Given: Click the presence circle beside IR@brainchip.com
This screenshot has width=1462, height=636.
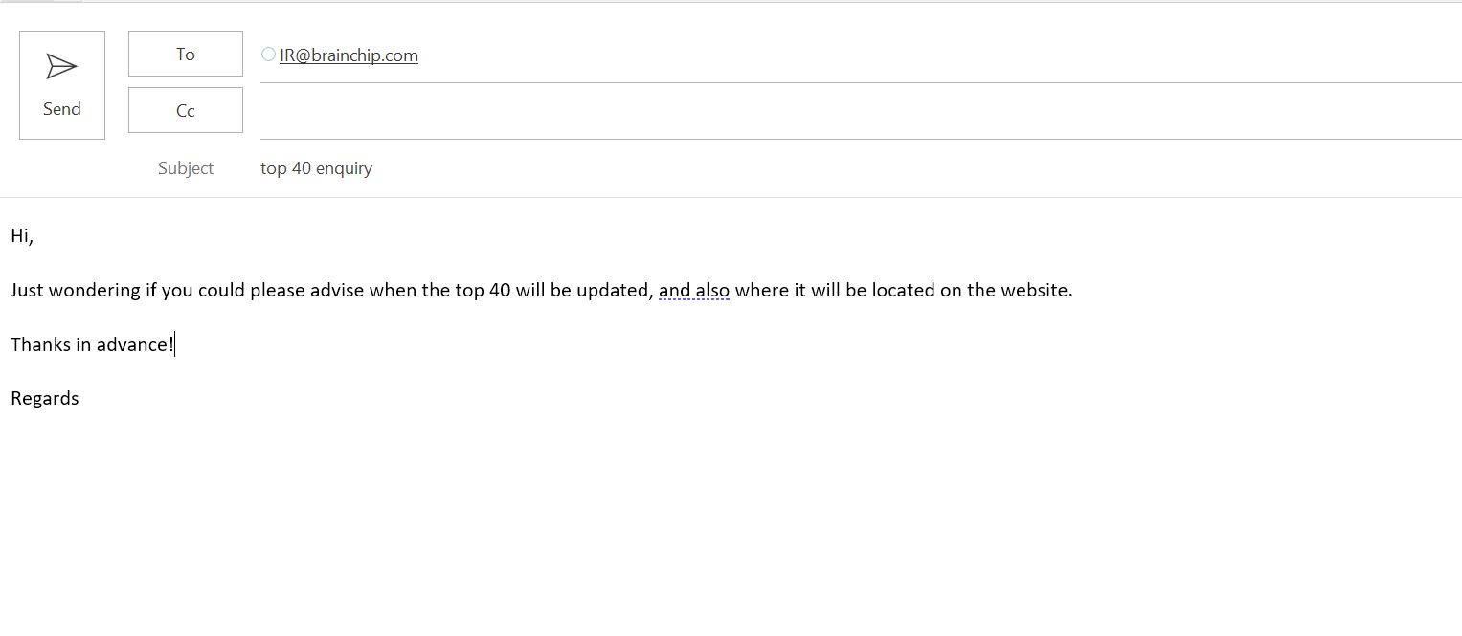Looking at the screenshot, I should click(x=268, y=55).
